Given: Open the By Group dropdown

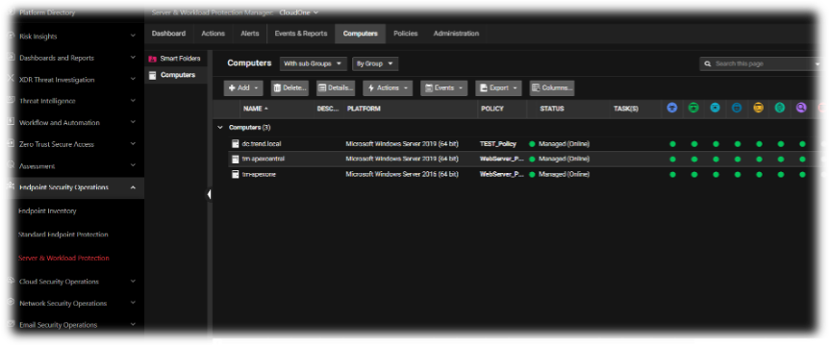Looking at the screenshot, I should click(375, 63).
